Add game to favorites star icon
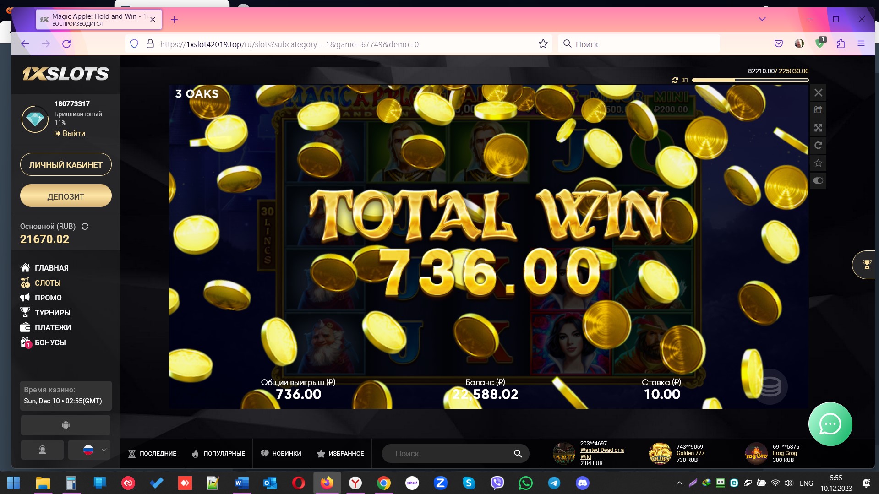Screen dimensions: 879x494 pos(818,163)
